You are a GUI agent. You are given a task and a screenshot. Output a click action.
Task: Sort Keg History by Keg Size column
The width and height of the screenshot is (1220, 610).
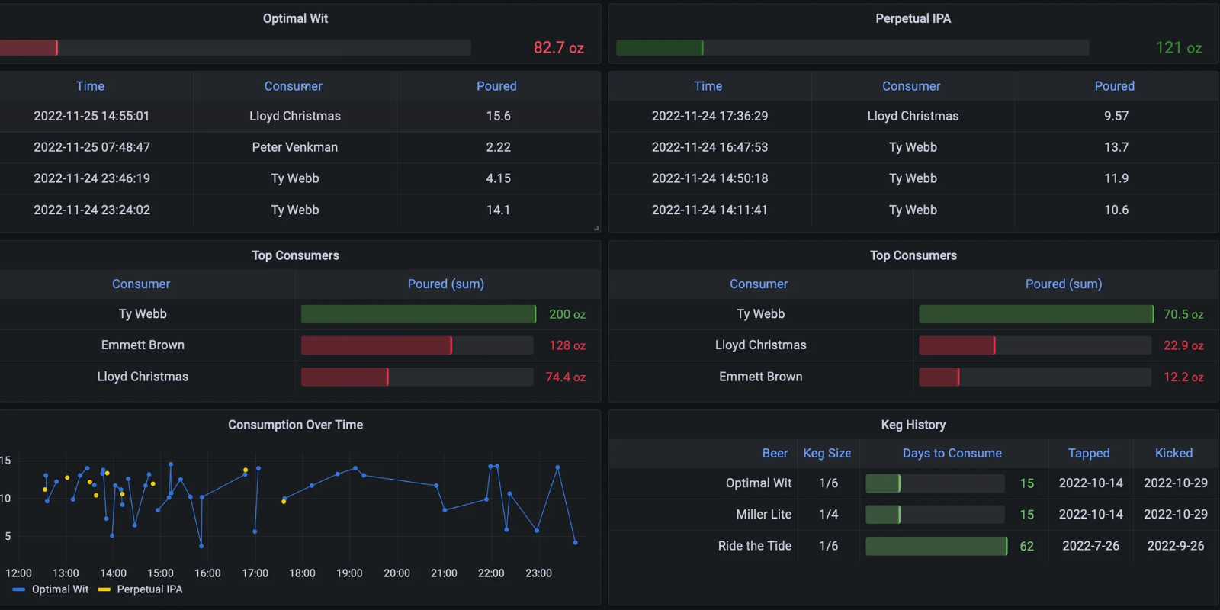[x=827, y=453]
